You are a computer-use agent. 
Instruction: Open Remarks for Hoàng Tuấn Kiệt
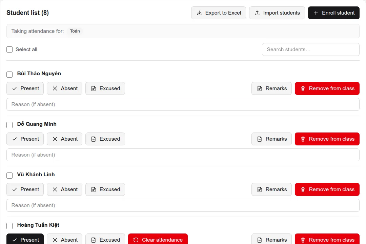click(271, 239)
